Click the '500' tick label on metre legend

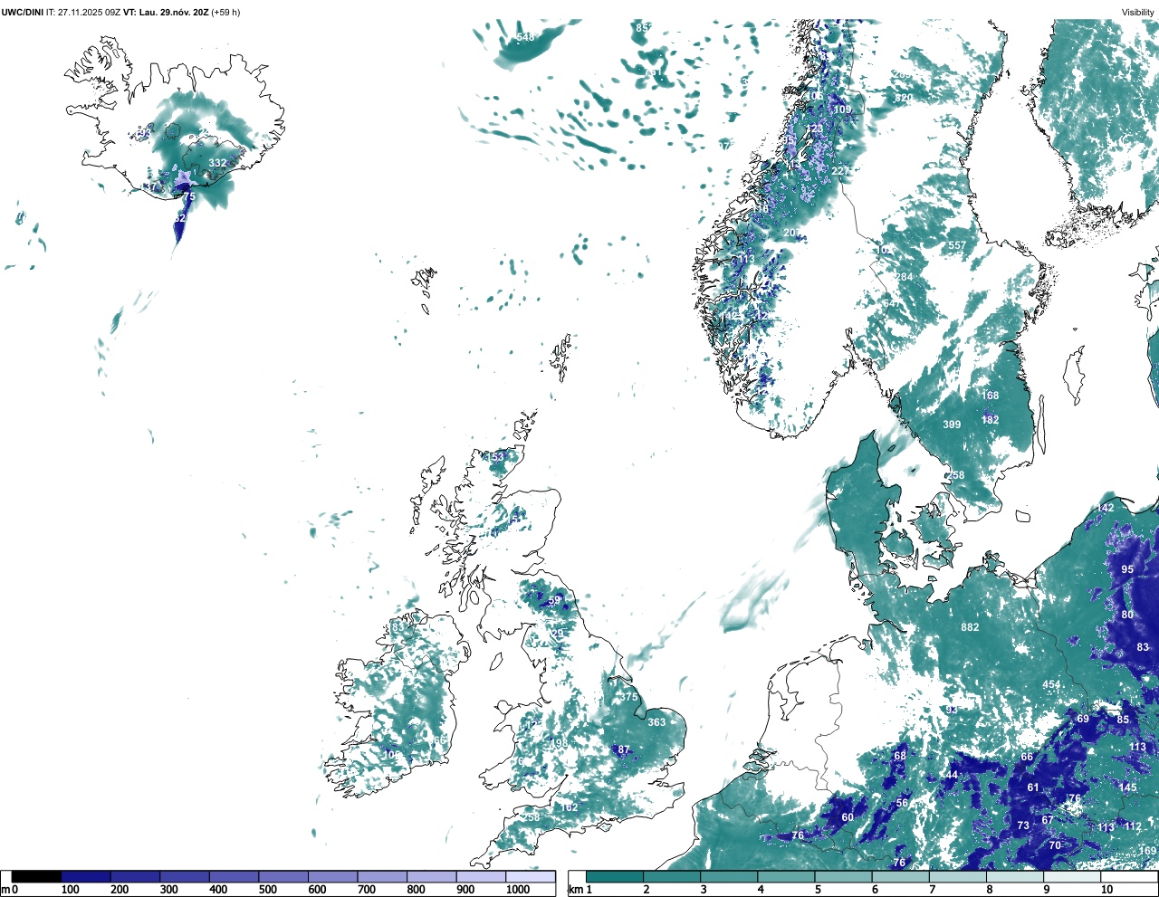pos(267,890)
